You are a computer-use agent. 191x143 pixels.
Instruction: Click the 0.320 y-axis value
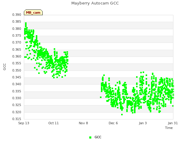(x=17, y=112)
